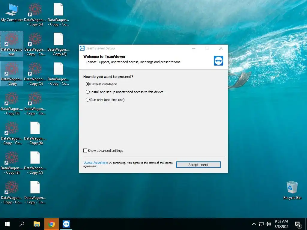Viewport: 307px width, 230px height.
Task: Select the Recycle Bin icon
Action: click(292, 190)
